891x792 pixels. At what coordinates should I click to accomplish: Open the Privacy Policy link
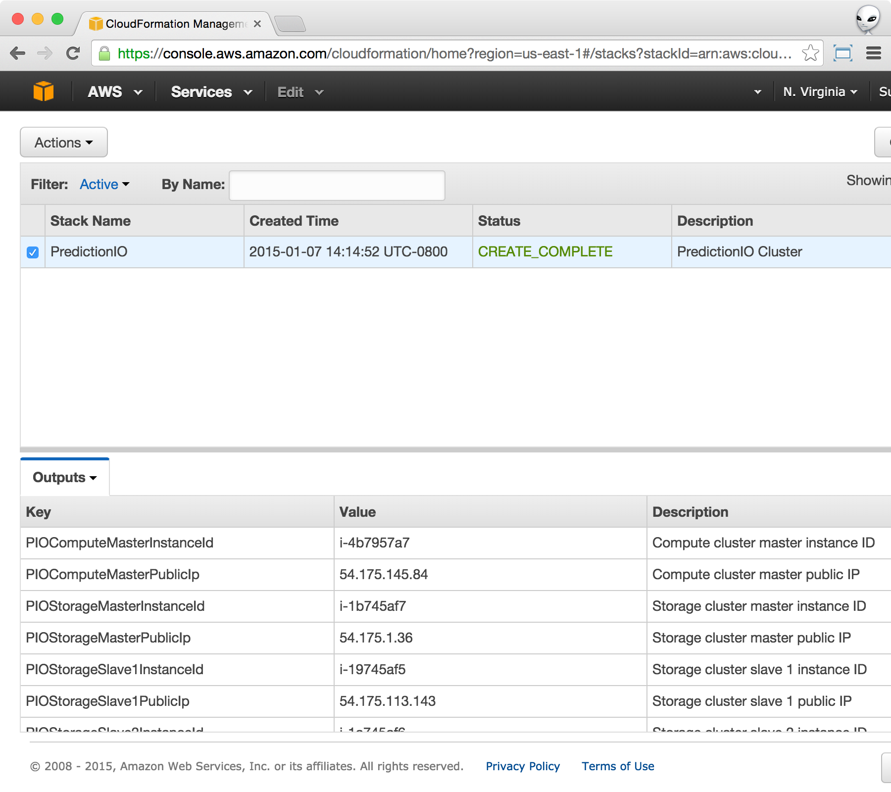pyautogui.click(x=522, y=766)
